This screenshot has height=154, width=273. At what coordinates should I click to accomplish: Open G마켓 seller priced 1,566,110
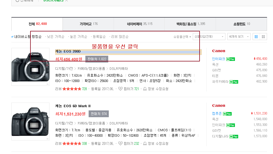point(216,130)
